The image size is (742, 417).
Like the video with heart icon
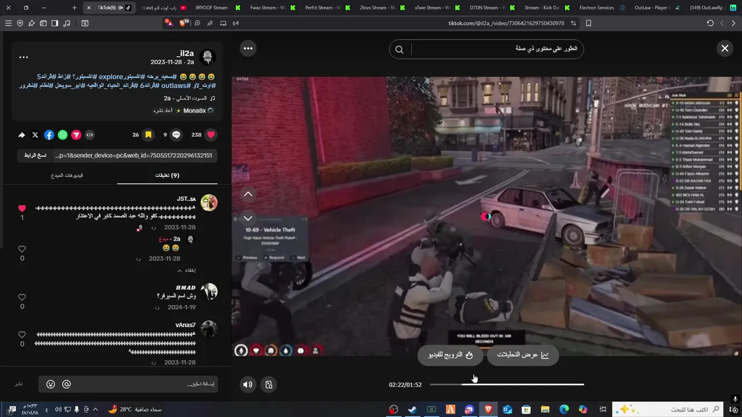pyautogui.click(x=211, y=134)
